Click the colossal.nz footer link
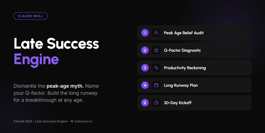 pos(83,121)
